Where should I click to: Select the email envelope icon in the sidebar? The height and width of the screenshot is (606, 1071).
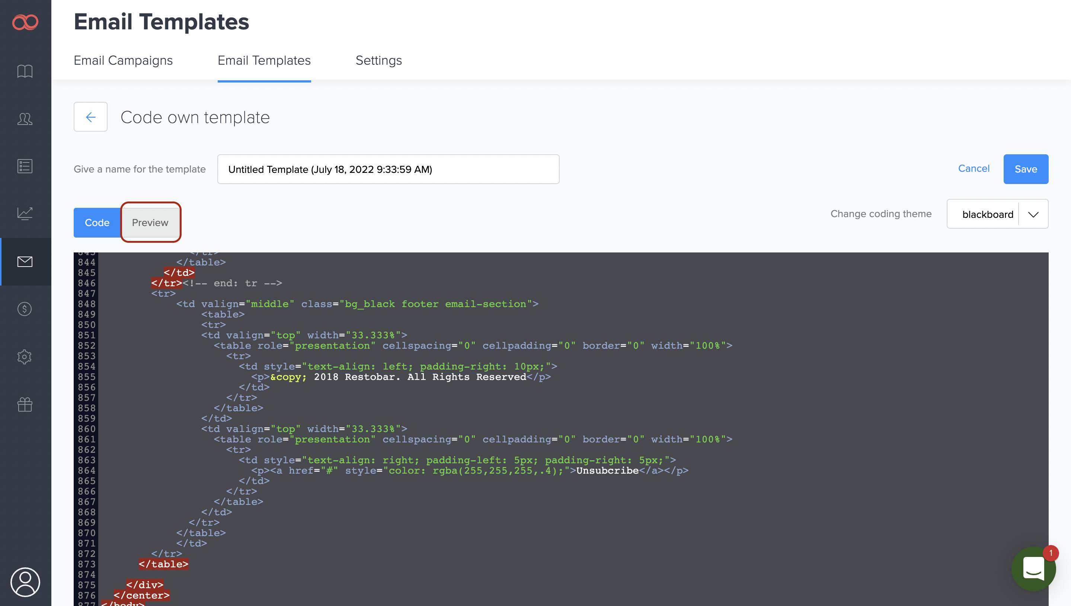coord(25,262)
